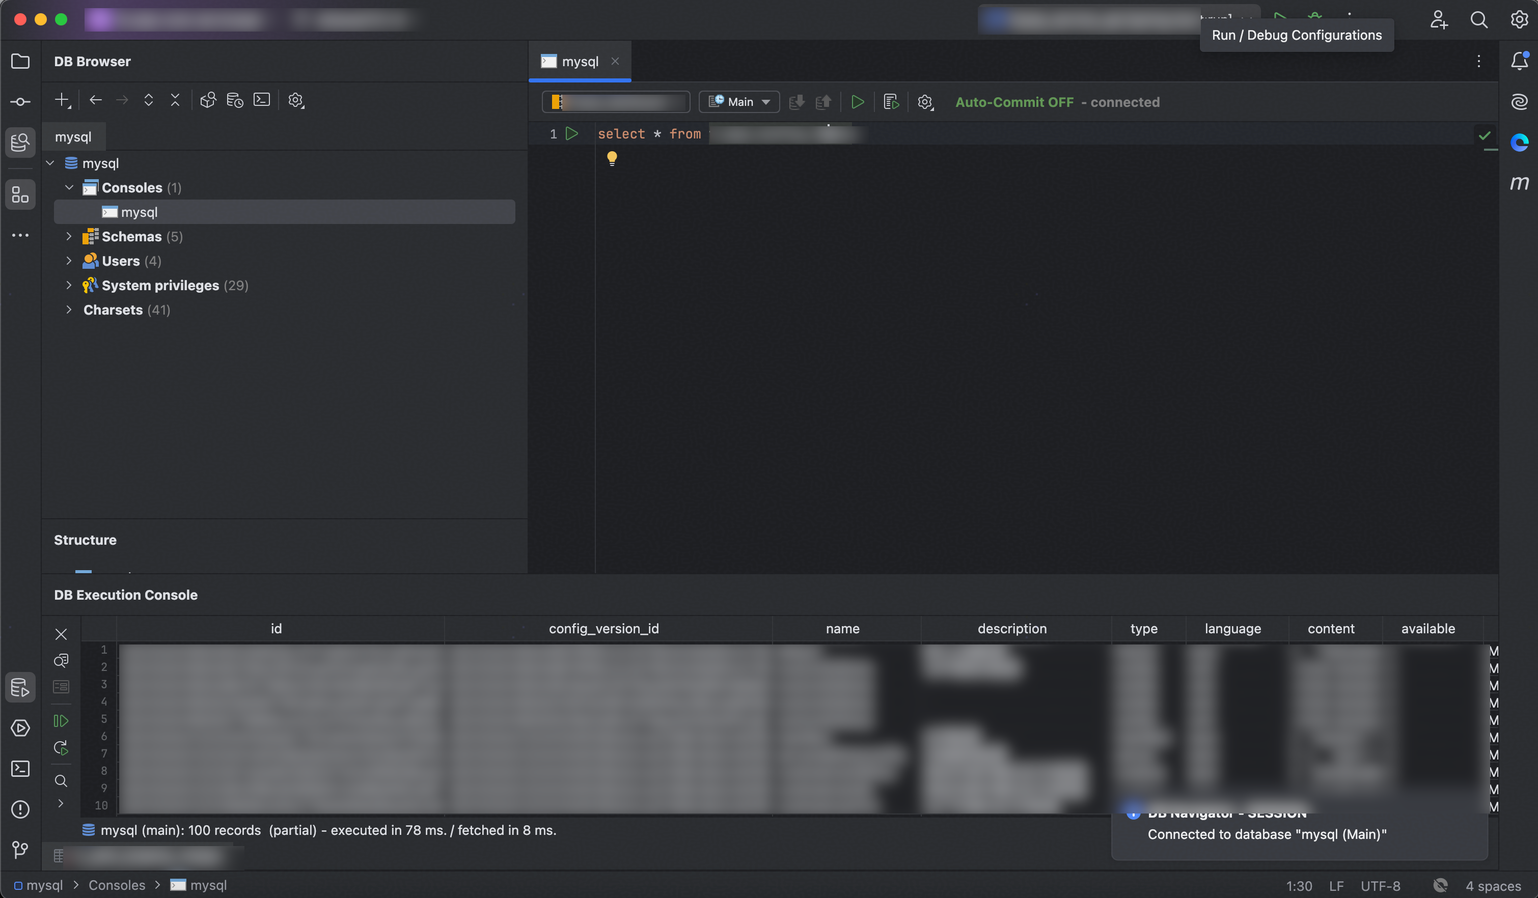Select the mysql console tab
Image resolution: width=1538 pixels, height=898 pixels.
(x=578, y=61)
